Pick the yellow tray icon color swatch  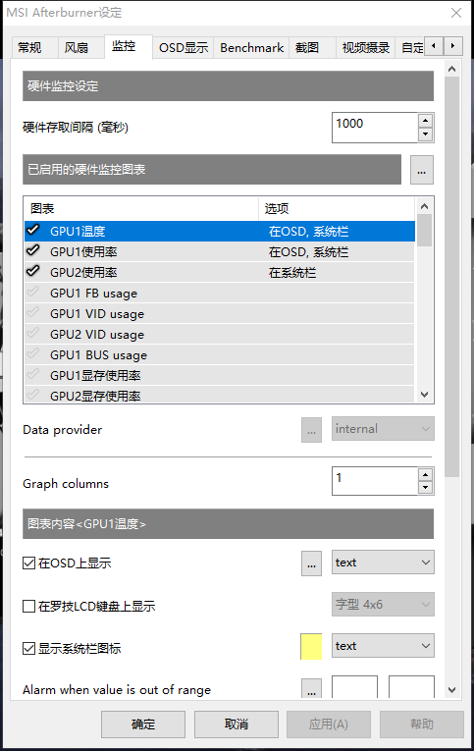[x=311, y=647]
